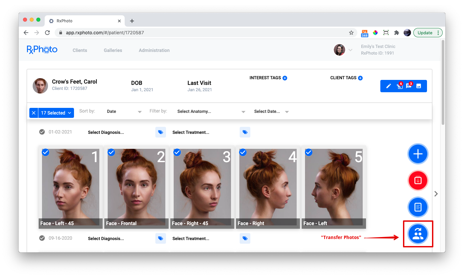Image resolution: width=464 pixels, height=277 pixels.
Task: Open Select Treatment for 01-02-2021
Action: pyautogui.click(x=191, y=132)
